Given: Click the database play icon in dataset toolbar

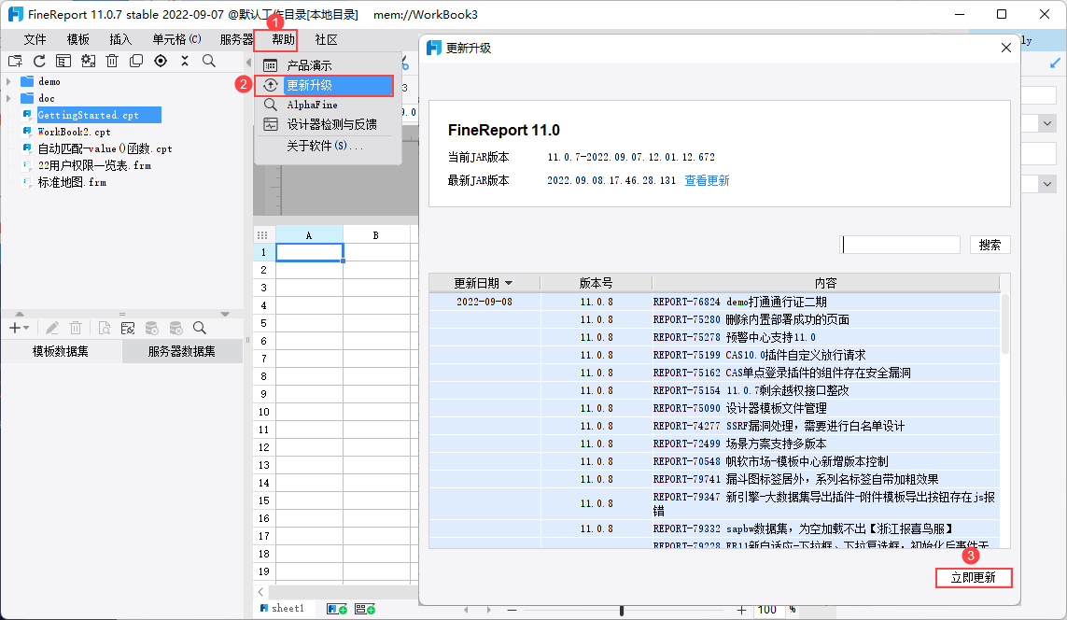Looking at the screenshot, I should (x=152, y=328).
